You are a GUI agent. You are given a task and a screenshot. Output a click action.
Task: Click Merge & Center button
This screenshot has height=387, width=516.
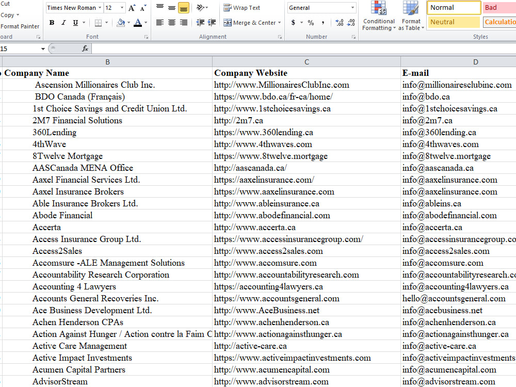click(249, 23)
